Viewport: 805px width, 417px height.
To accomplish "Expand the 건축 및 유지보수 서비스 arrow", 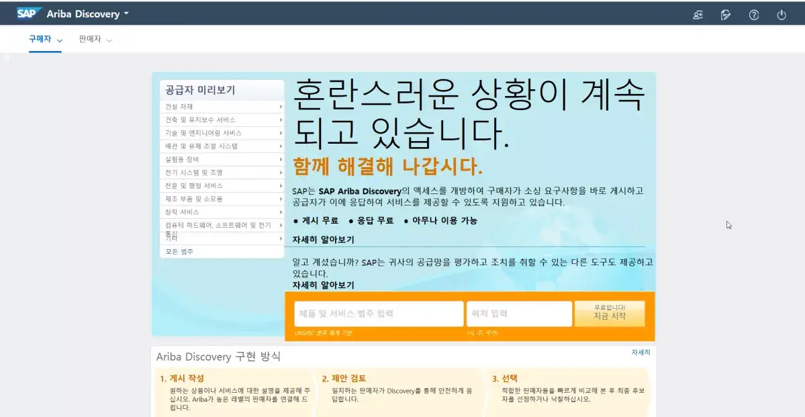I will [281, 120].
